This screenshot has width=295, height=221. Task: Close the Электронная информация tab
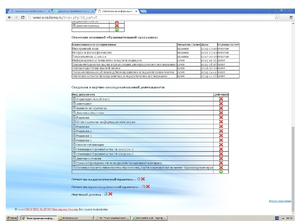(x=136, y=11)
